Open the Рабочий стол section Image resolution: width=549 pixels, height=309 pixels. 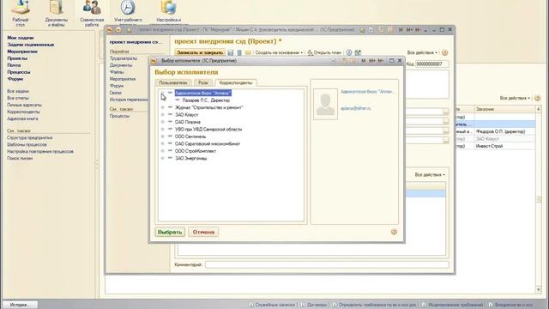(x=21, y=14)
